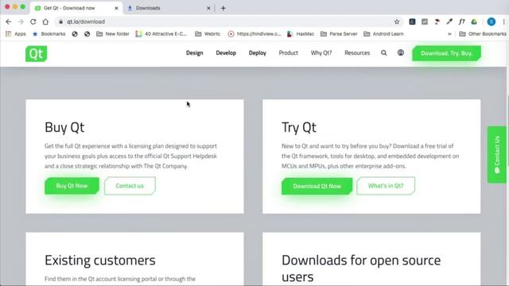509x286 pixels.
Task: Open the Bookmarks starred bookmark
Action: [49, 33]
